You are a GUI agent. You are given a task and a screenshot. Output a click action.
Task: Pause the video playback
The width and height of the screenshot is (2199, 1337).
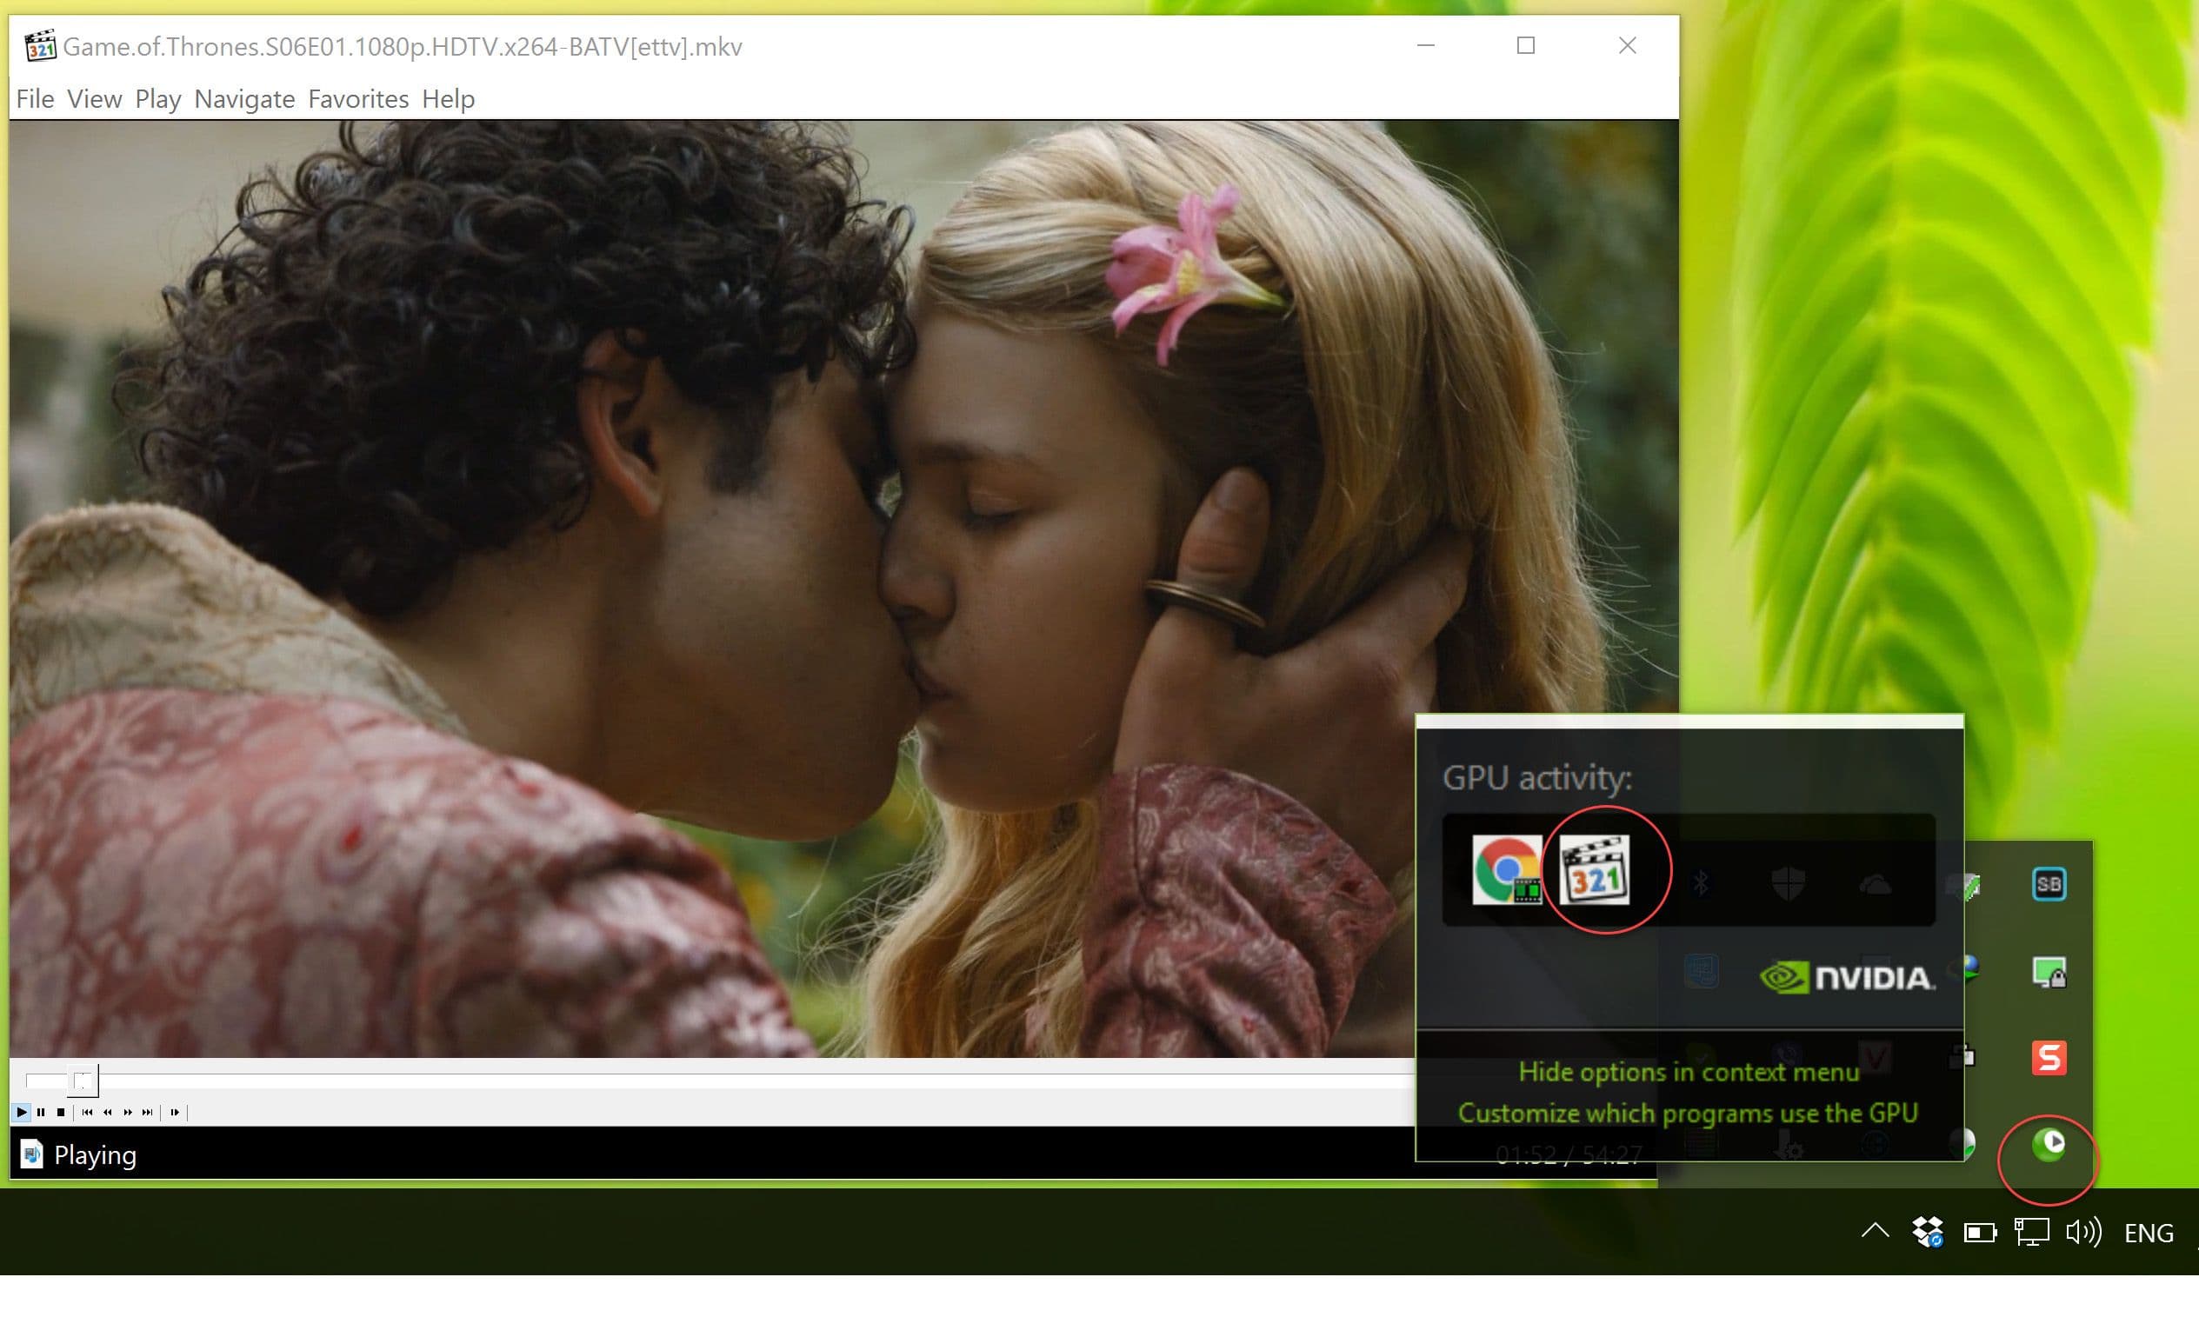pos(41,1112)
